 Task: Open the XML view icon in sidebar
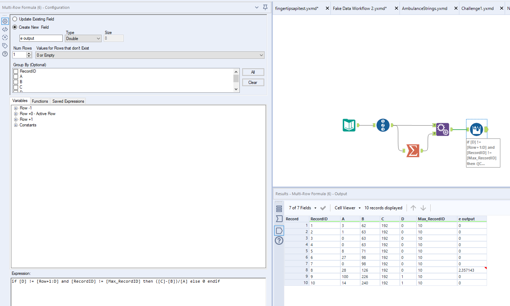coord(5,29)
